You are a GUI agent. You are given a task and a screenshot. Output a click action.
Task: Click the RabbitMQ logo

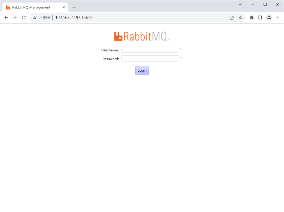(x=142, y=36)
